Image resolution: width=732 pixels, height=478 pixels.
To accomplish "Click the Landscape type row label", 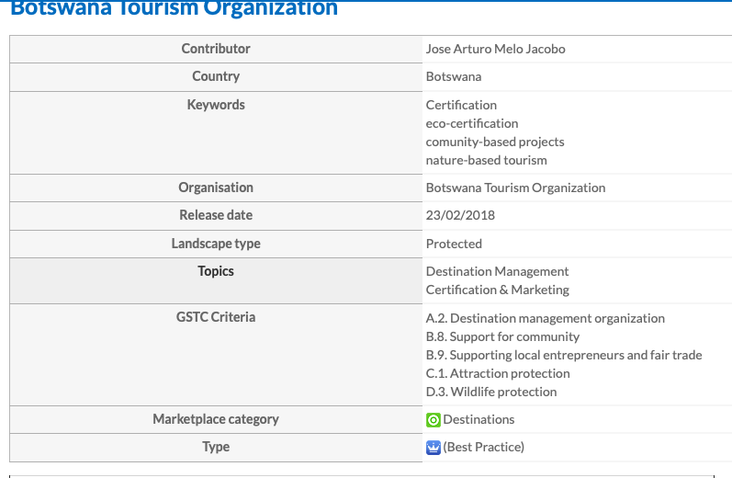I will click(216, 244).
